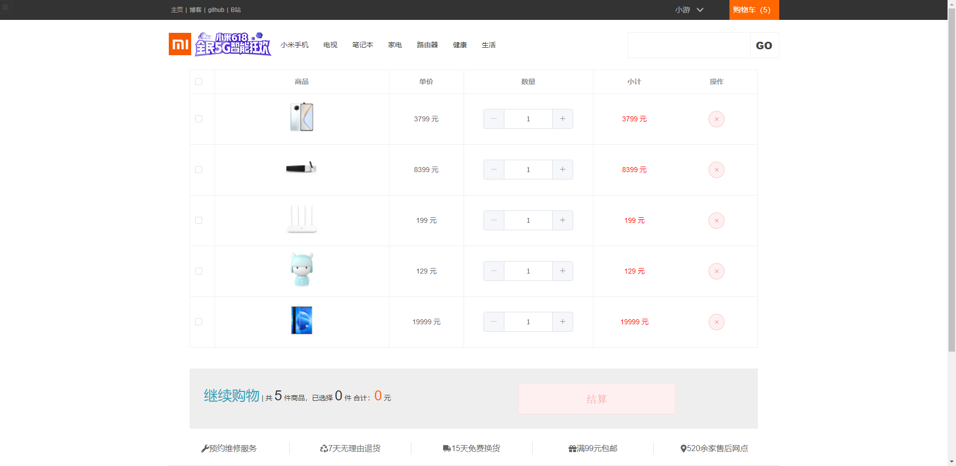
Task: Click the 主页 link in top bar
Action: 177,10
